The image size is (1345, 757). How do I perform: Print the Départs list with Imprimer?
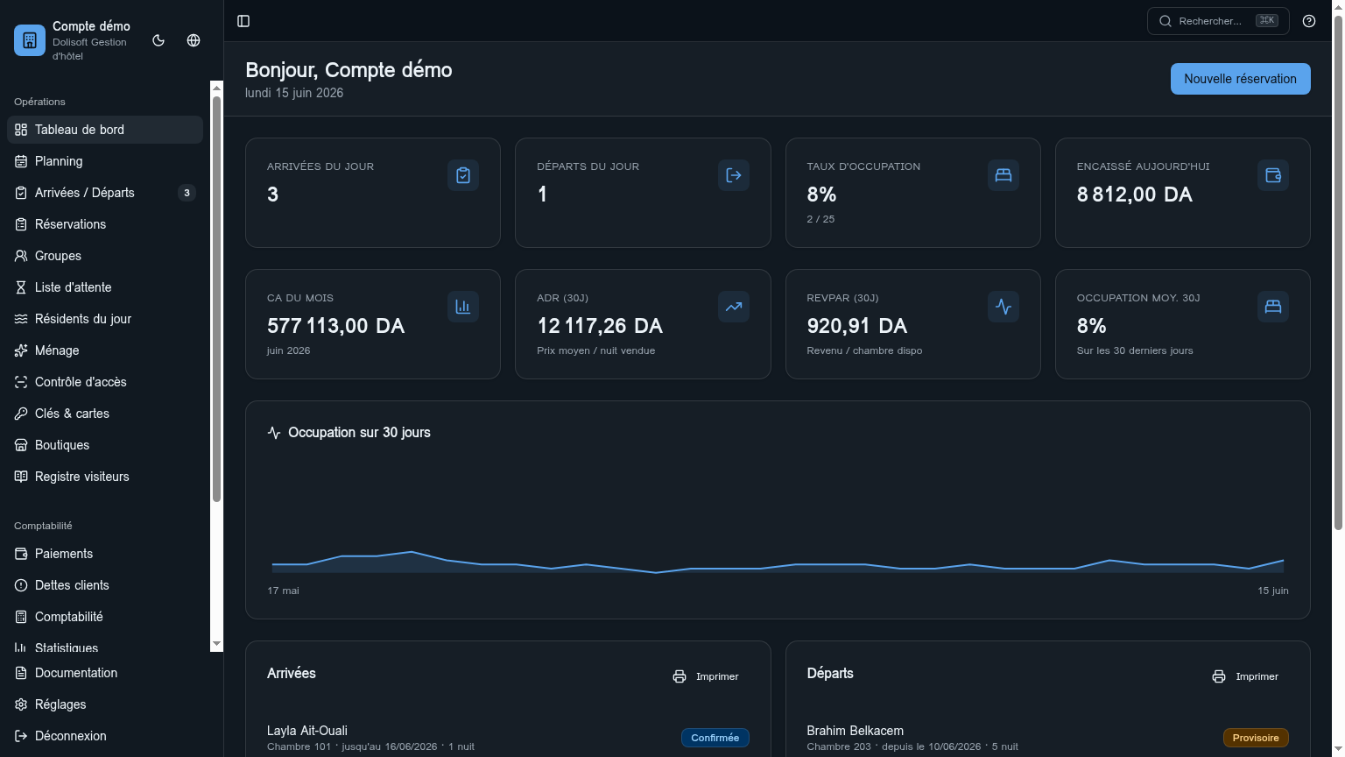[1245, 676]
